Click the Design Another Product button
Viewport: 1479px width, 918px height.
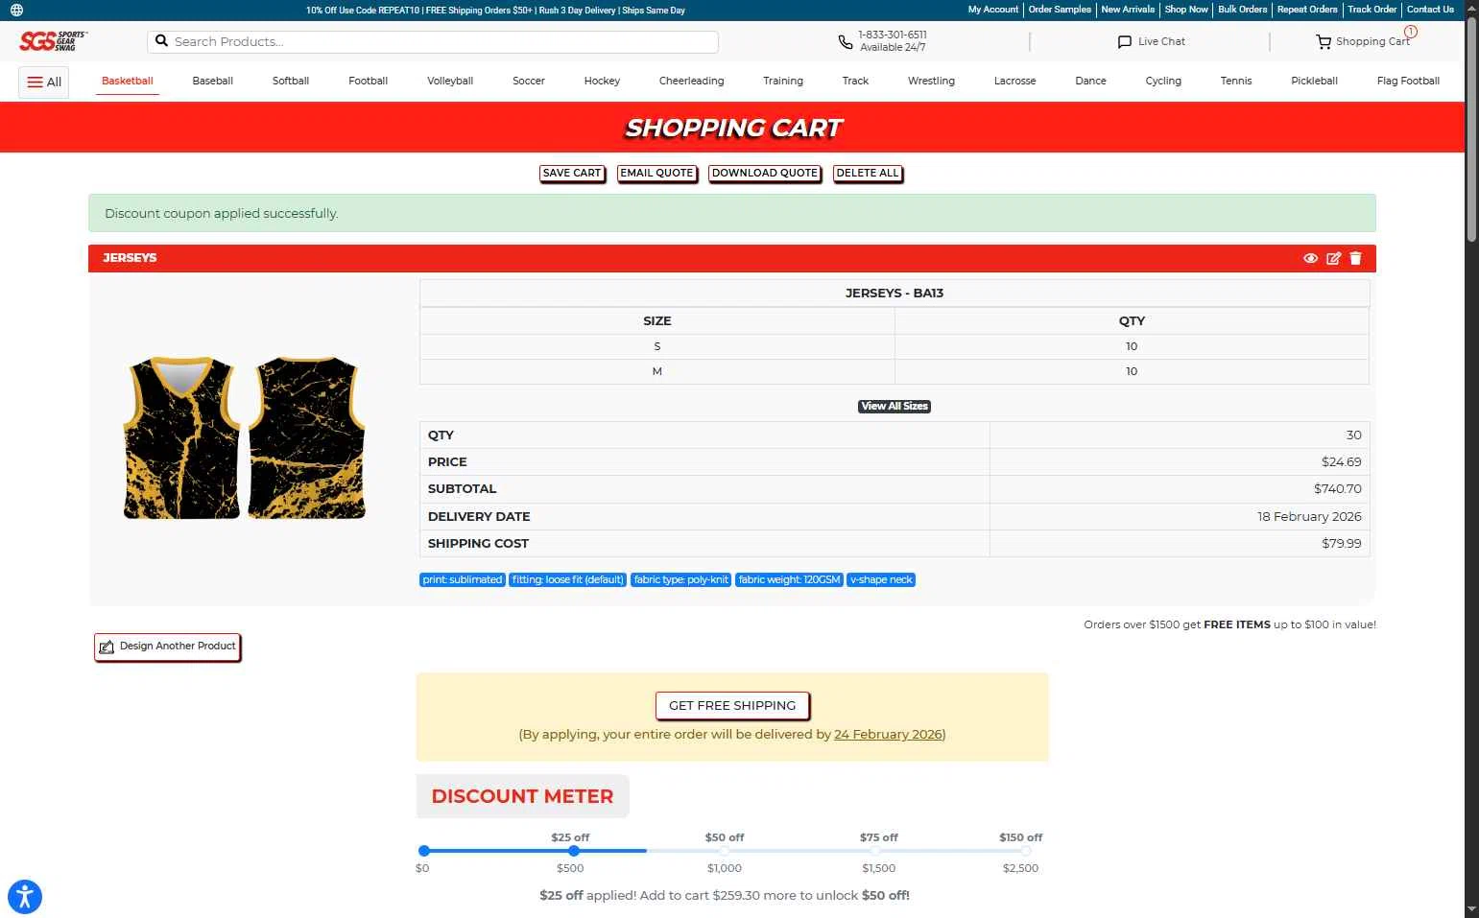coord(167,647)
